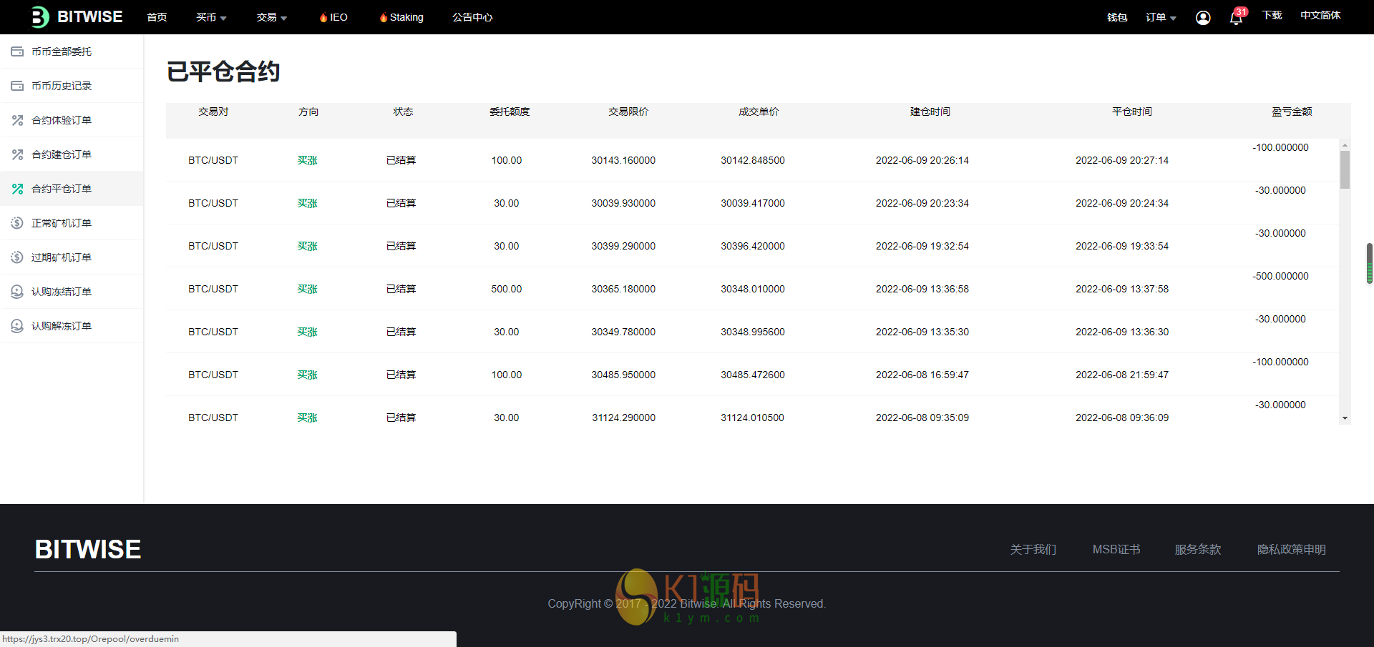Screen dimensions: 1374x647
Task: Click the 币币历史记录 sidebar icon
Action: pyautogui.click(x=17, y=86)
